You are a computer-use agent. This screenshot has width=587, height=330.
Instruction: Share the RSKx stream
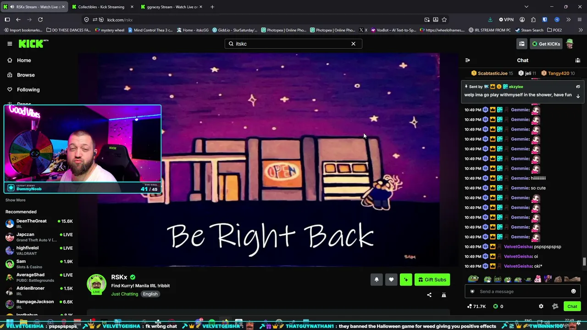429,295
